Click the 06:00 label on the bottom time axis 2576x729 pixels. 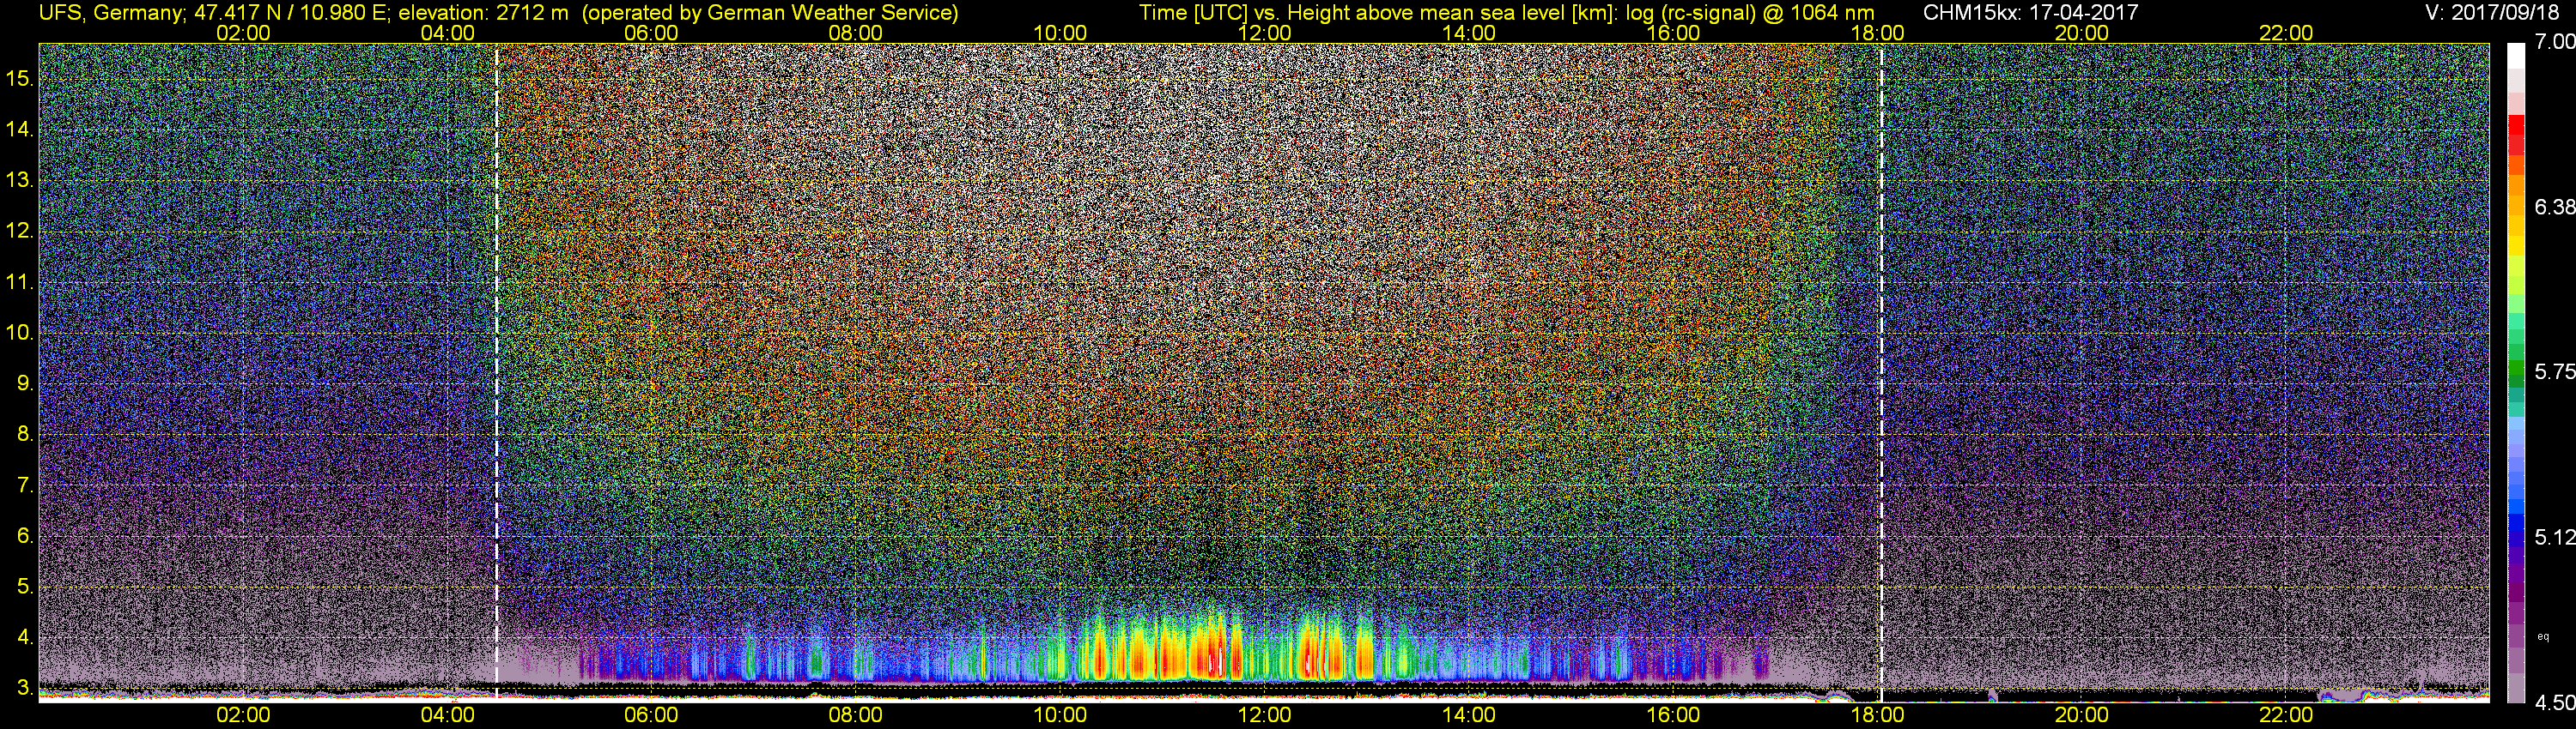[x=652, y=715]
